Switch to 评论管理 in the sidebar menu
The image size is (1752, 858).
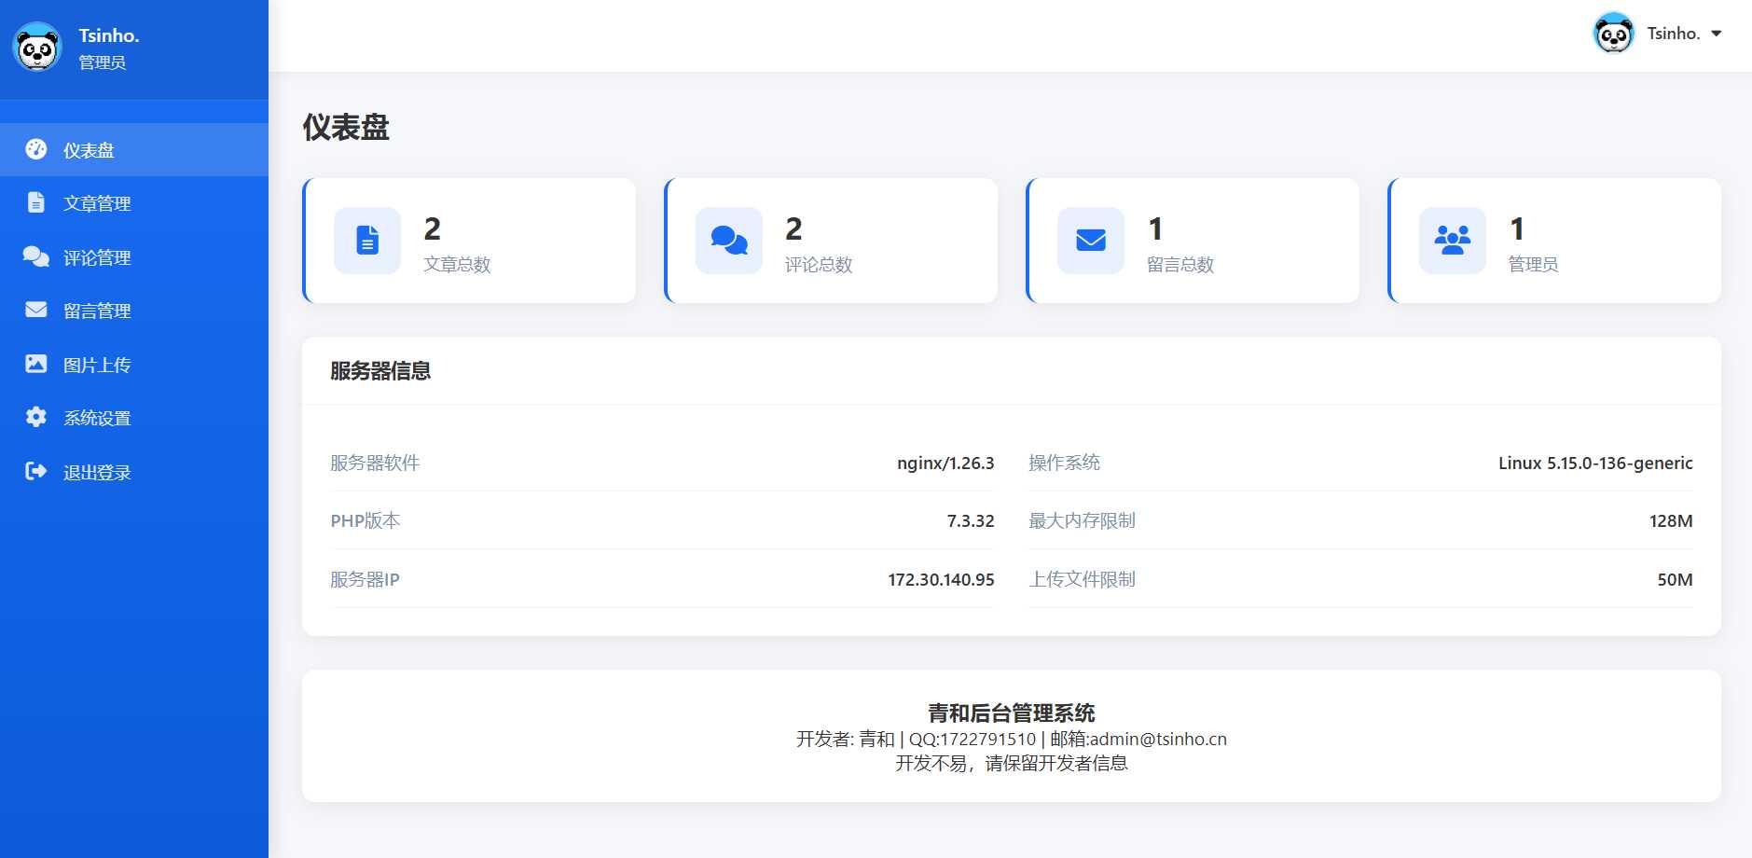[97, 256]
